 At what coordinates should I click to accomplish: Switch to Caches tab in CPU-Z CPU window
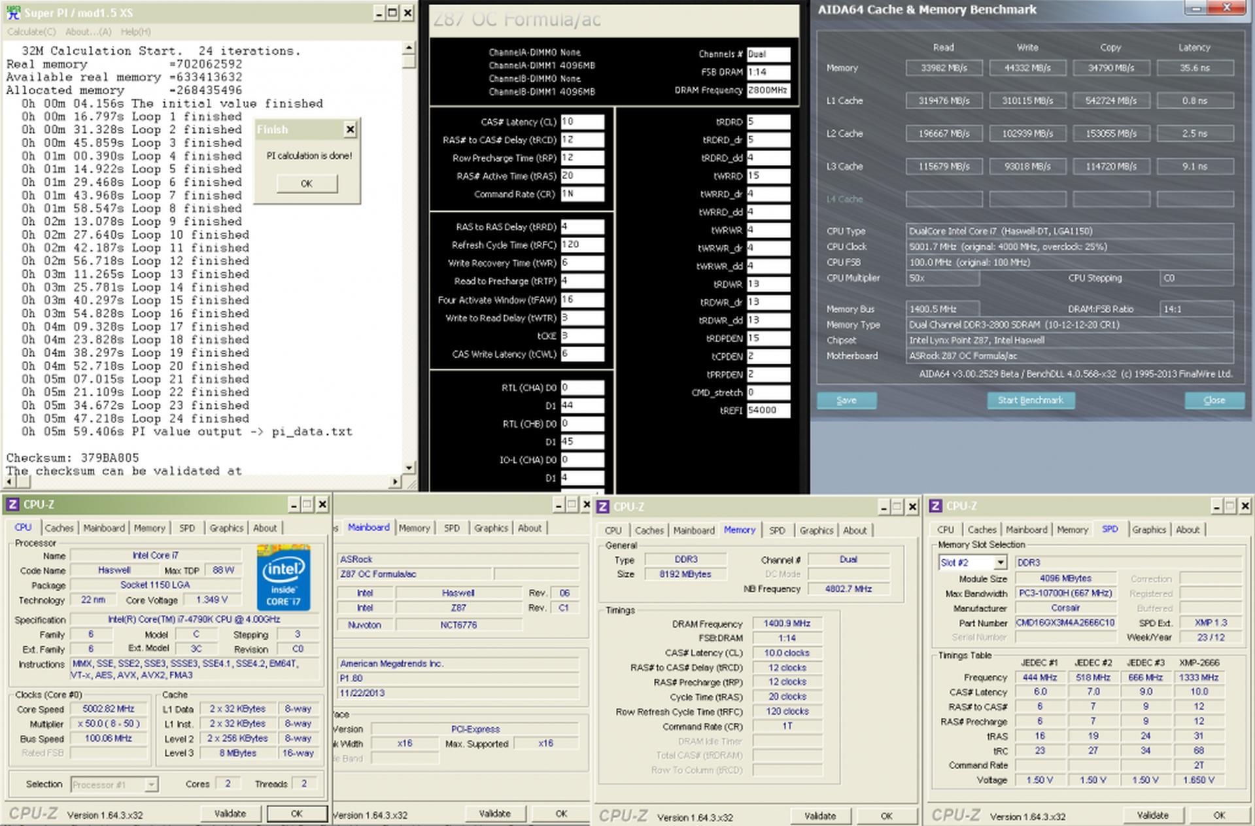pyautogui.click(x=59, y=528)
